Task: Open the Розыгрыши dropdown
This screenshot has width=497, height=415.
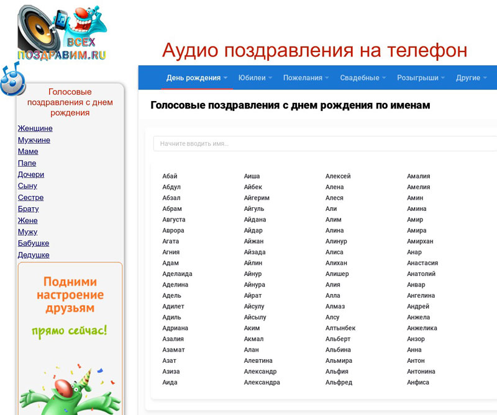Action: 421,78
